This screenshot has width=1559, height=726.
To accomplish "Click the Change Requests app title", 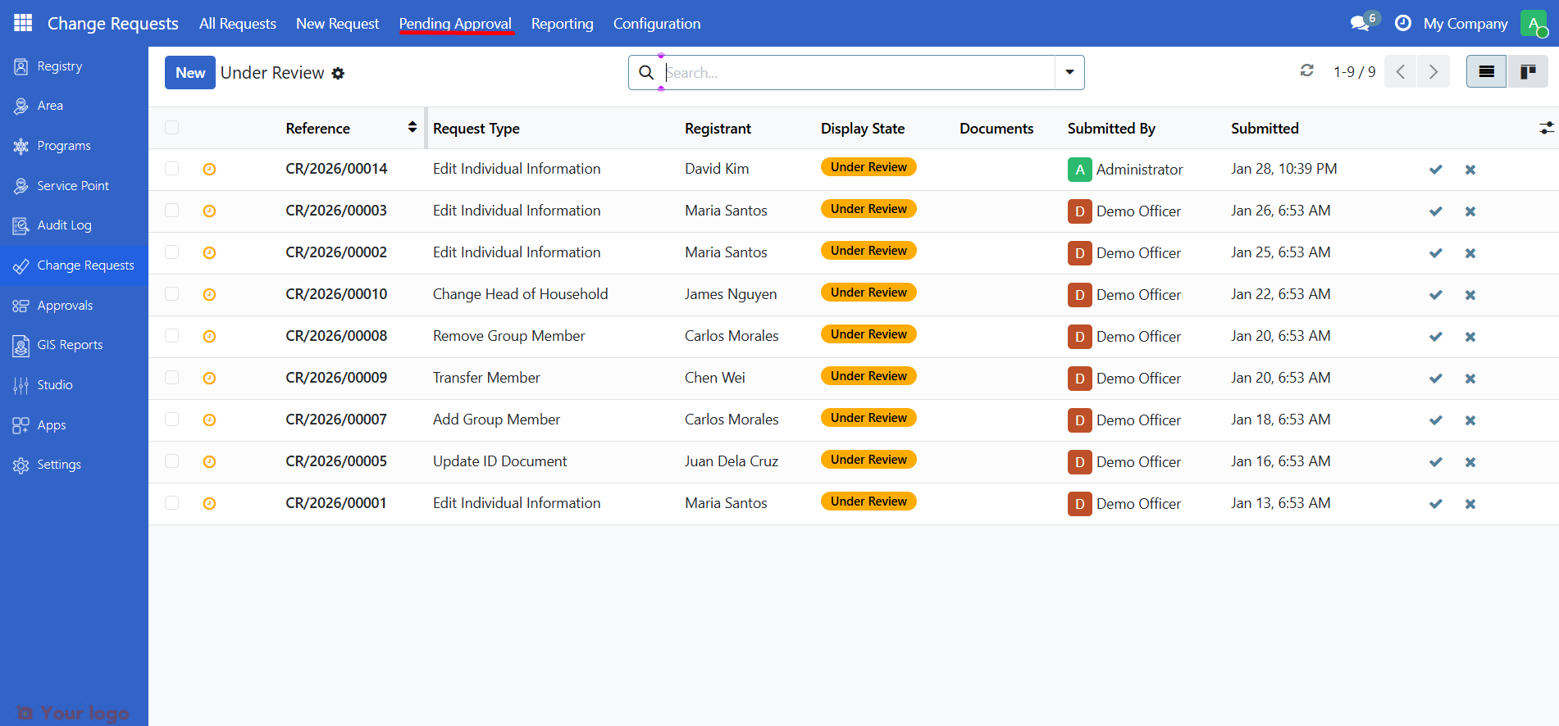I will tap(113, 24).
